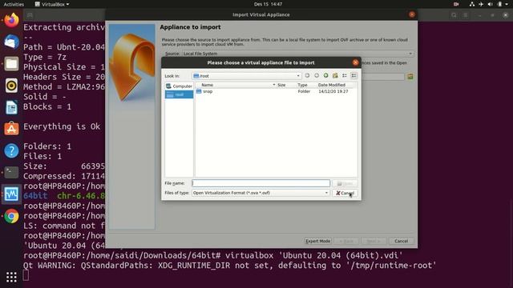Click the file browse icon in Import window
Image resolution: width=513 pixels, height=288 pixels.
pos(410,77)
